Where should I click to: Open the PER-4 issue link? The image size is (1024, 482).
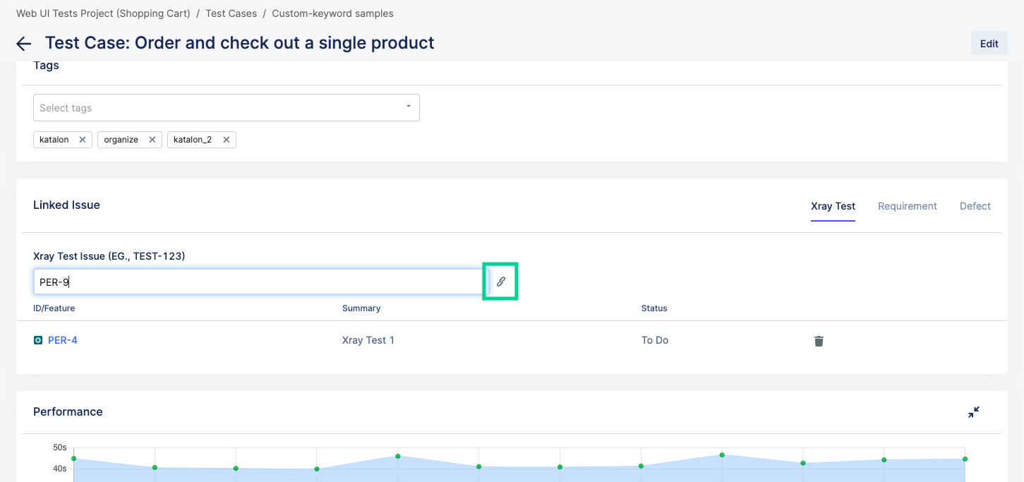click(63, 340)
